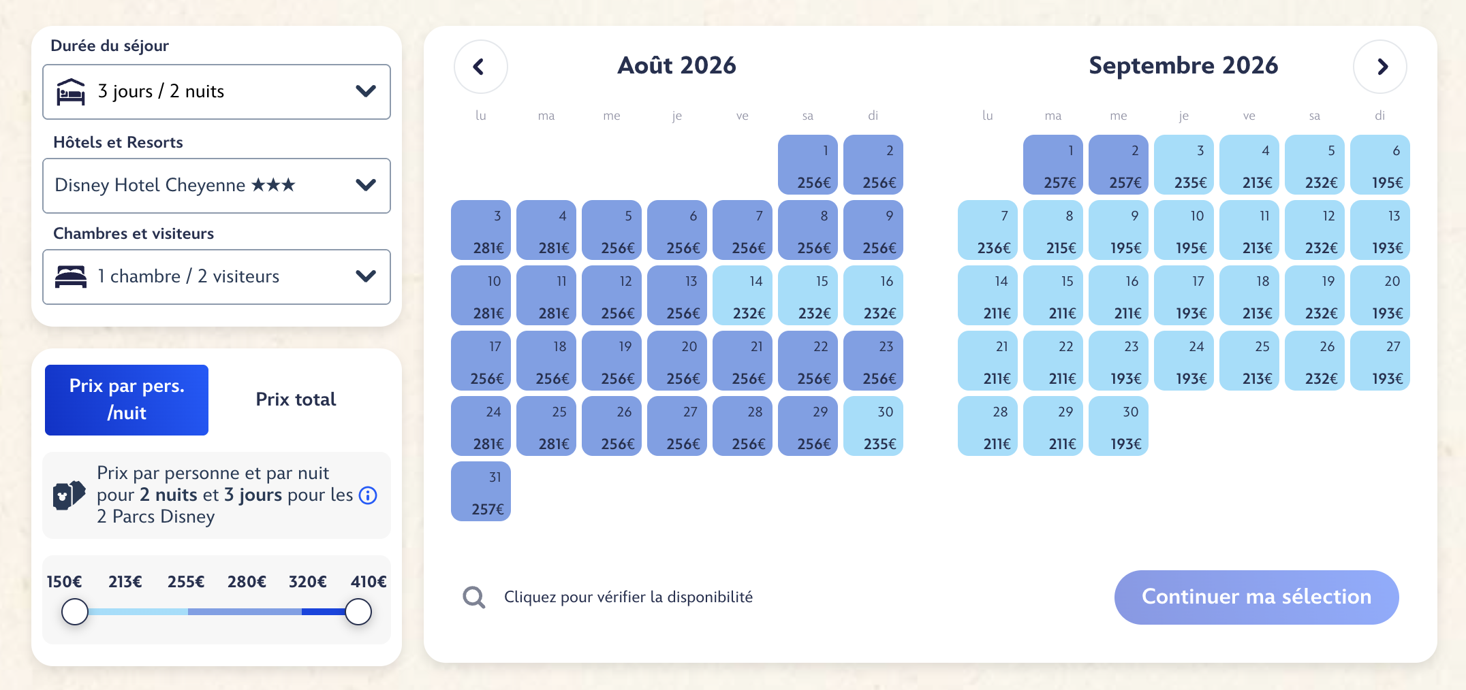This screenshot has width=1466, height=690.
Task: Grab the minimum price slider handle
Action: pos(75,612)
